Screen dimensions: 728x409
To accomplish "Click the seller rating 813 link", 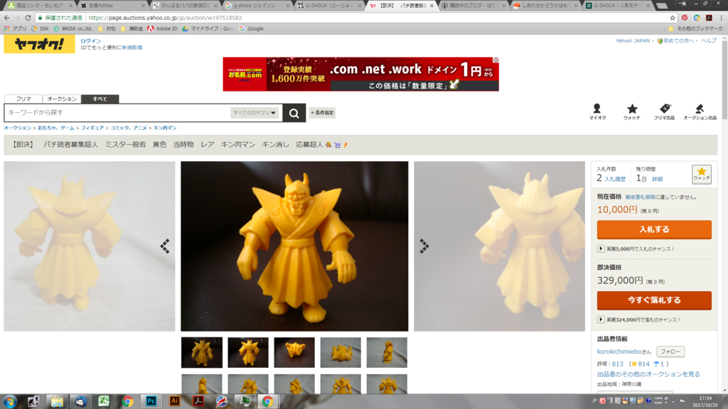I will click(618, 364).
